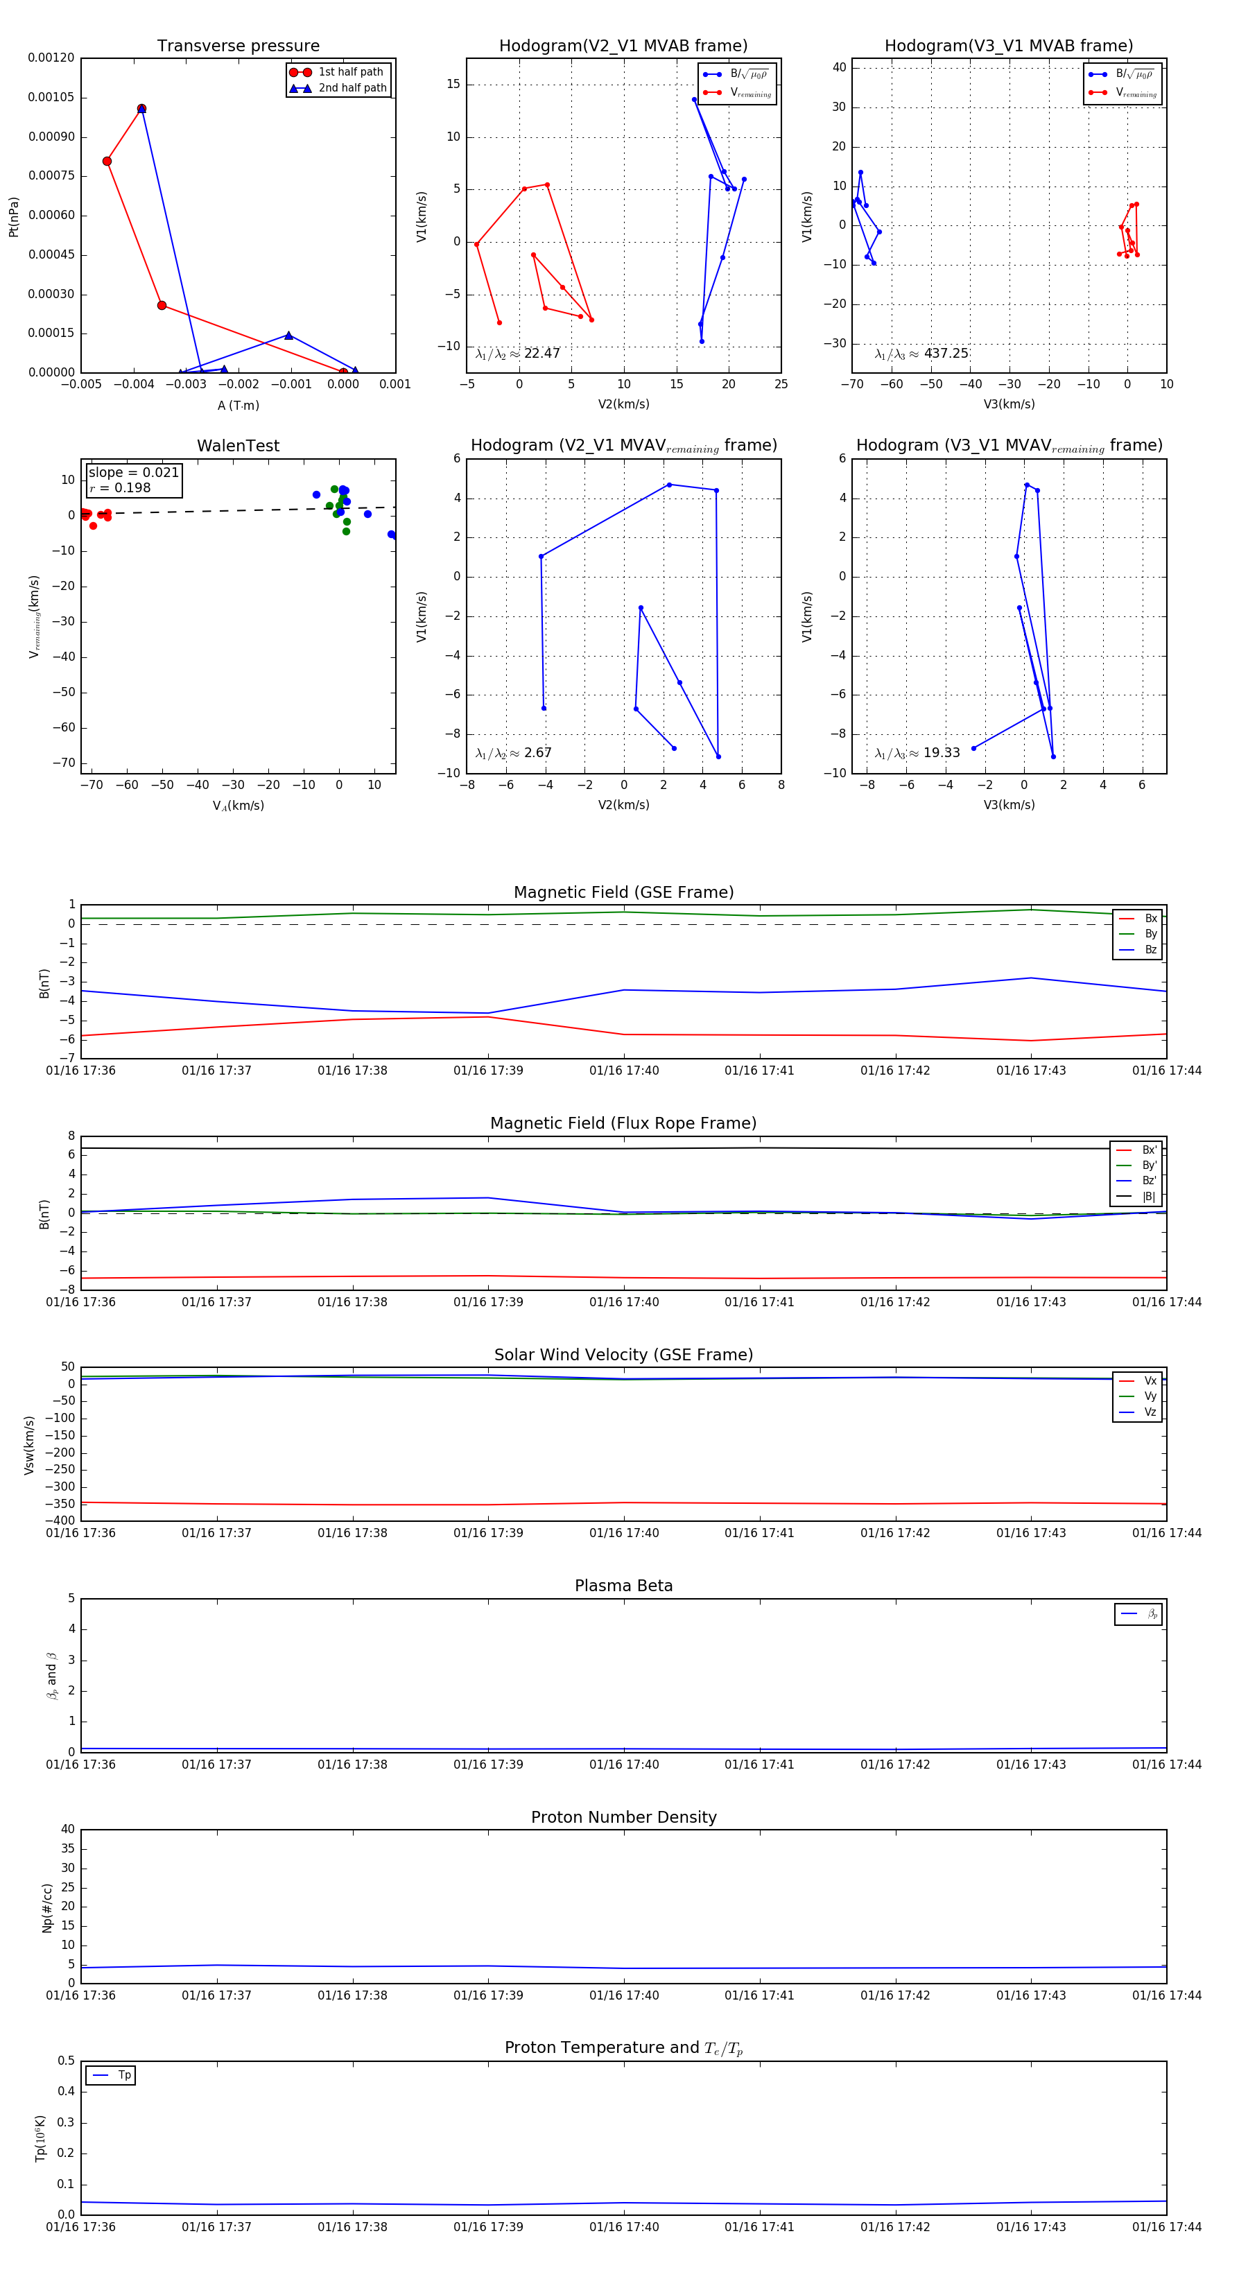
Task: Click the 'A (T·m)' axis label
Action: click(238, 405)
